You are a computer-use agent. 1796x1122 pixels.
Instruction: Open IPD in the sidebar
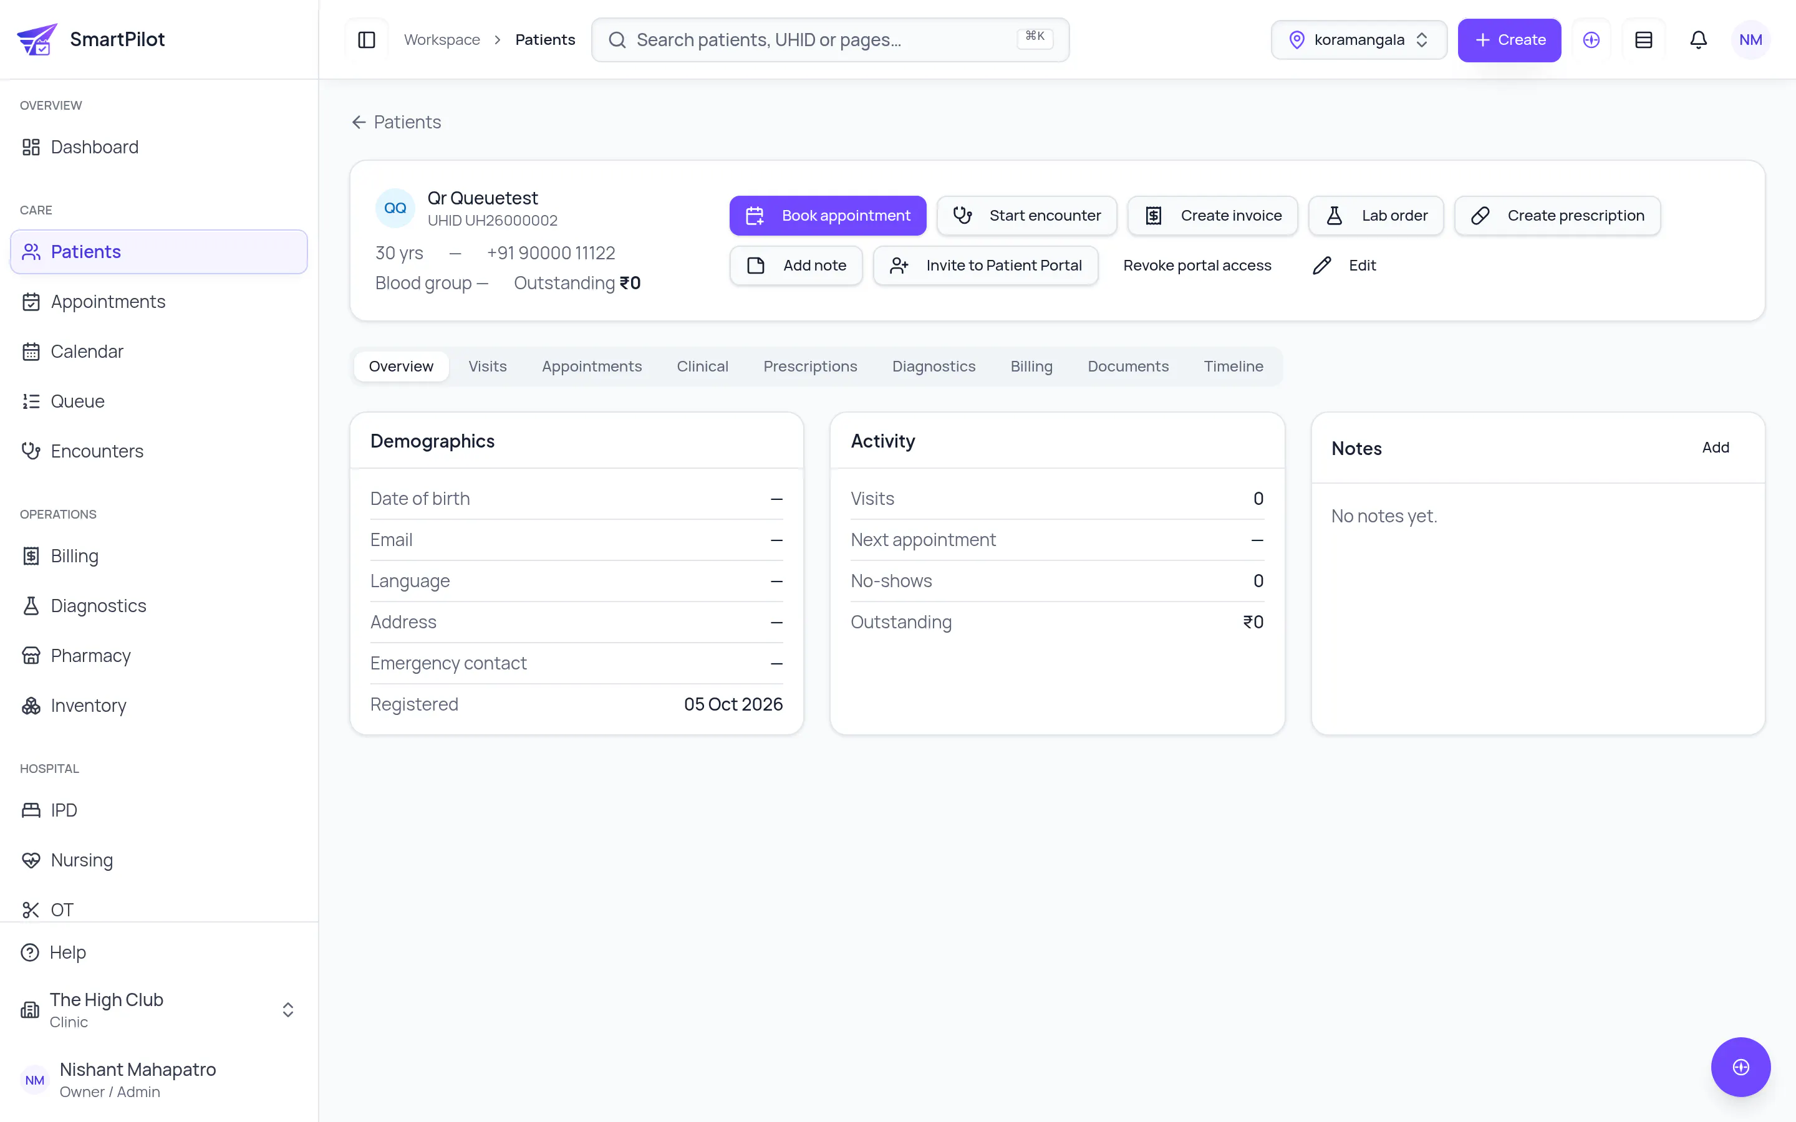tap(159, 810)
